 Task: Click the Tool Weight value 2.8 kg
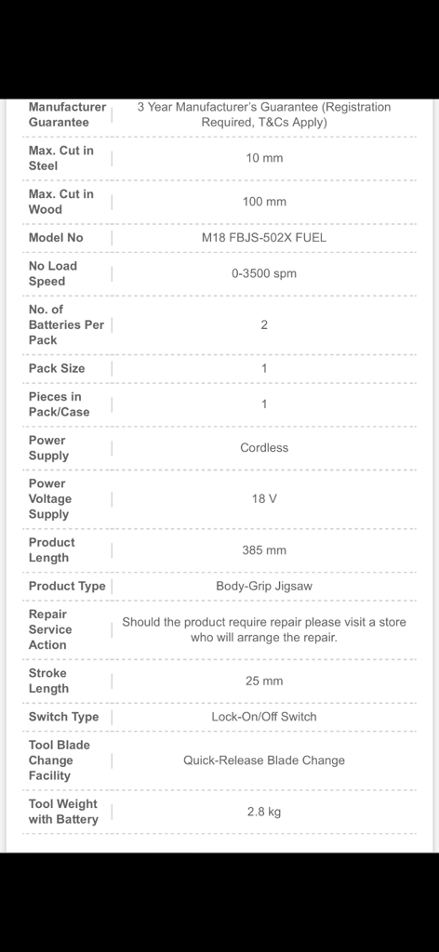tap(264, 812)
